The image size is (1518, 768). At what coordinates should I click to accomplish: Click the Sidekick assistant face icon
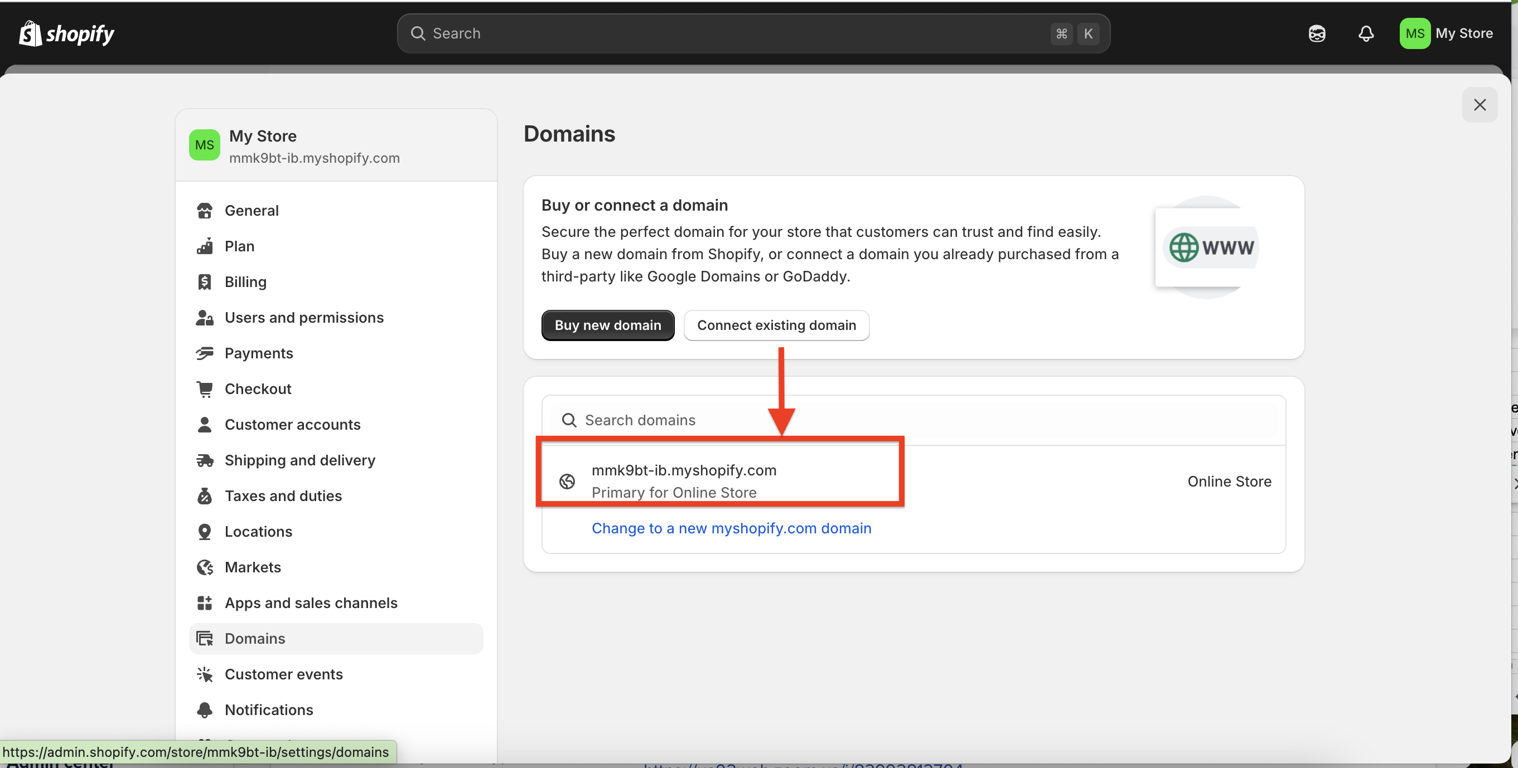pyautogui.click(x=1317, y=33)
